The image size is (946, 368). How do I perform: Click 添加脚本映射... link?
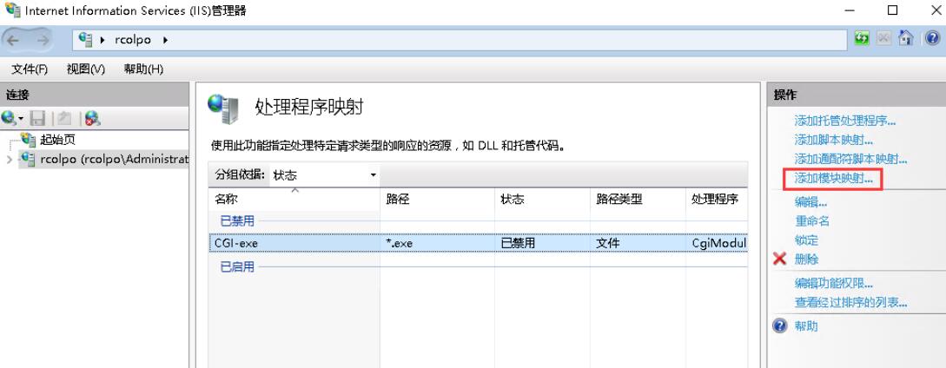click(833, 141)
